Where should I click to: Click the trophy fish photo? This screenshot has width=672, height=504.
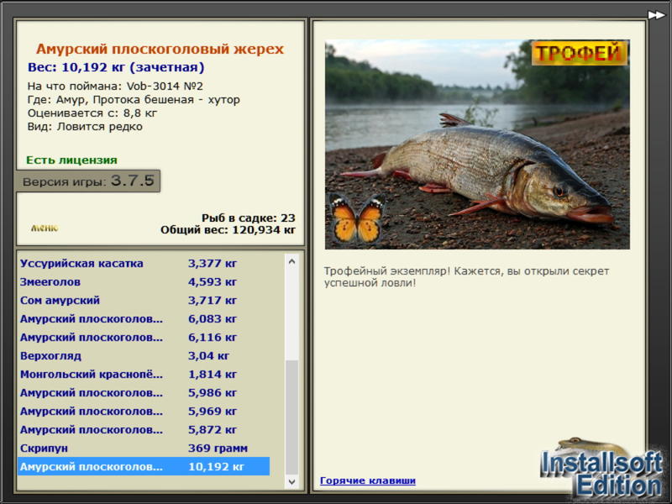click(477, 144)
